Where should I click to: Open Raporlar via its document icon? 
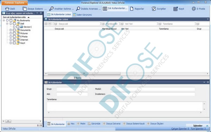tap(132, 9)
